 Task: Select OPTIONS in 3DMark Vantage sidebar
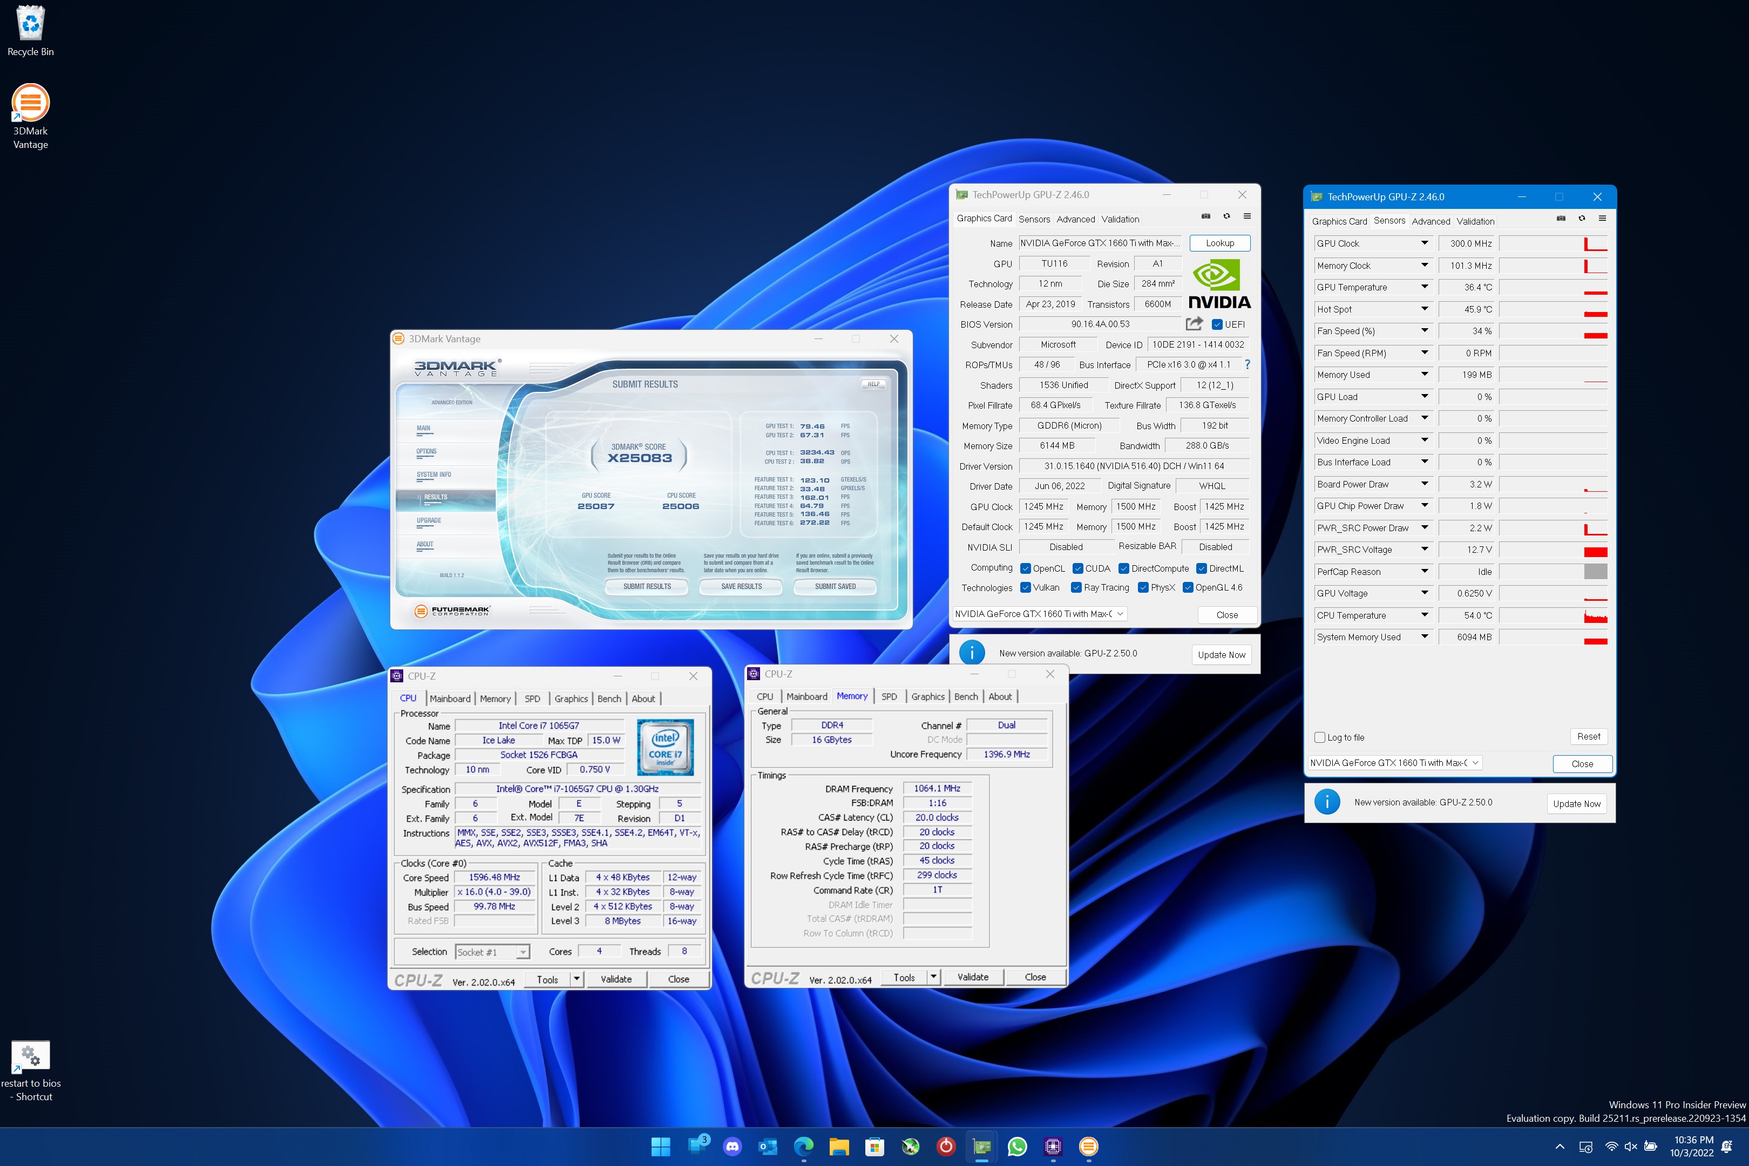[426, 451]
